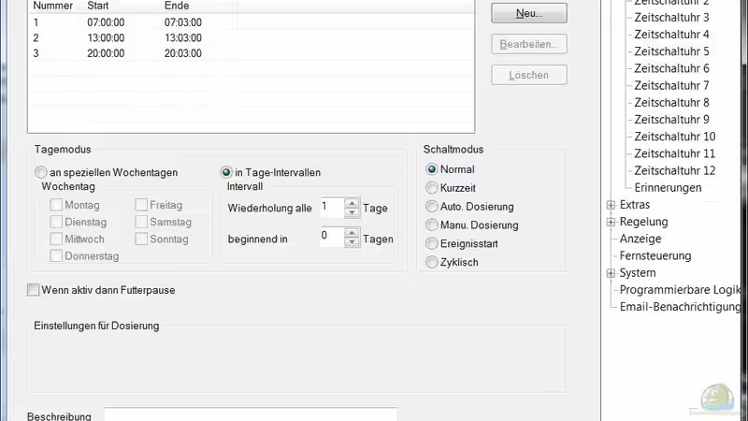This screenshot has height=421, width=748.
Task: Select Auto. Dosierung mode
Action: (x=432, y=207)
